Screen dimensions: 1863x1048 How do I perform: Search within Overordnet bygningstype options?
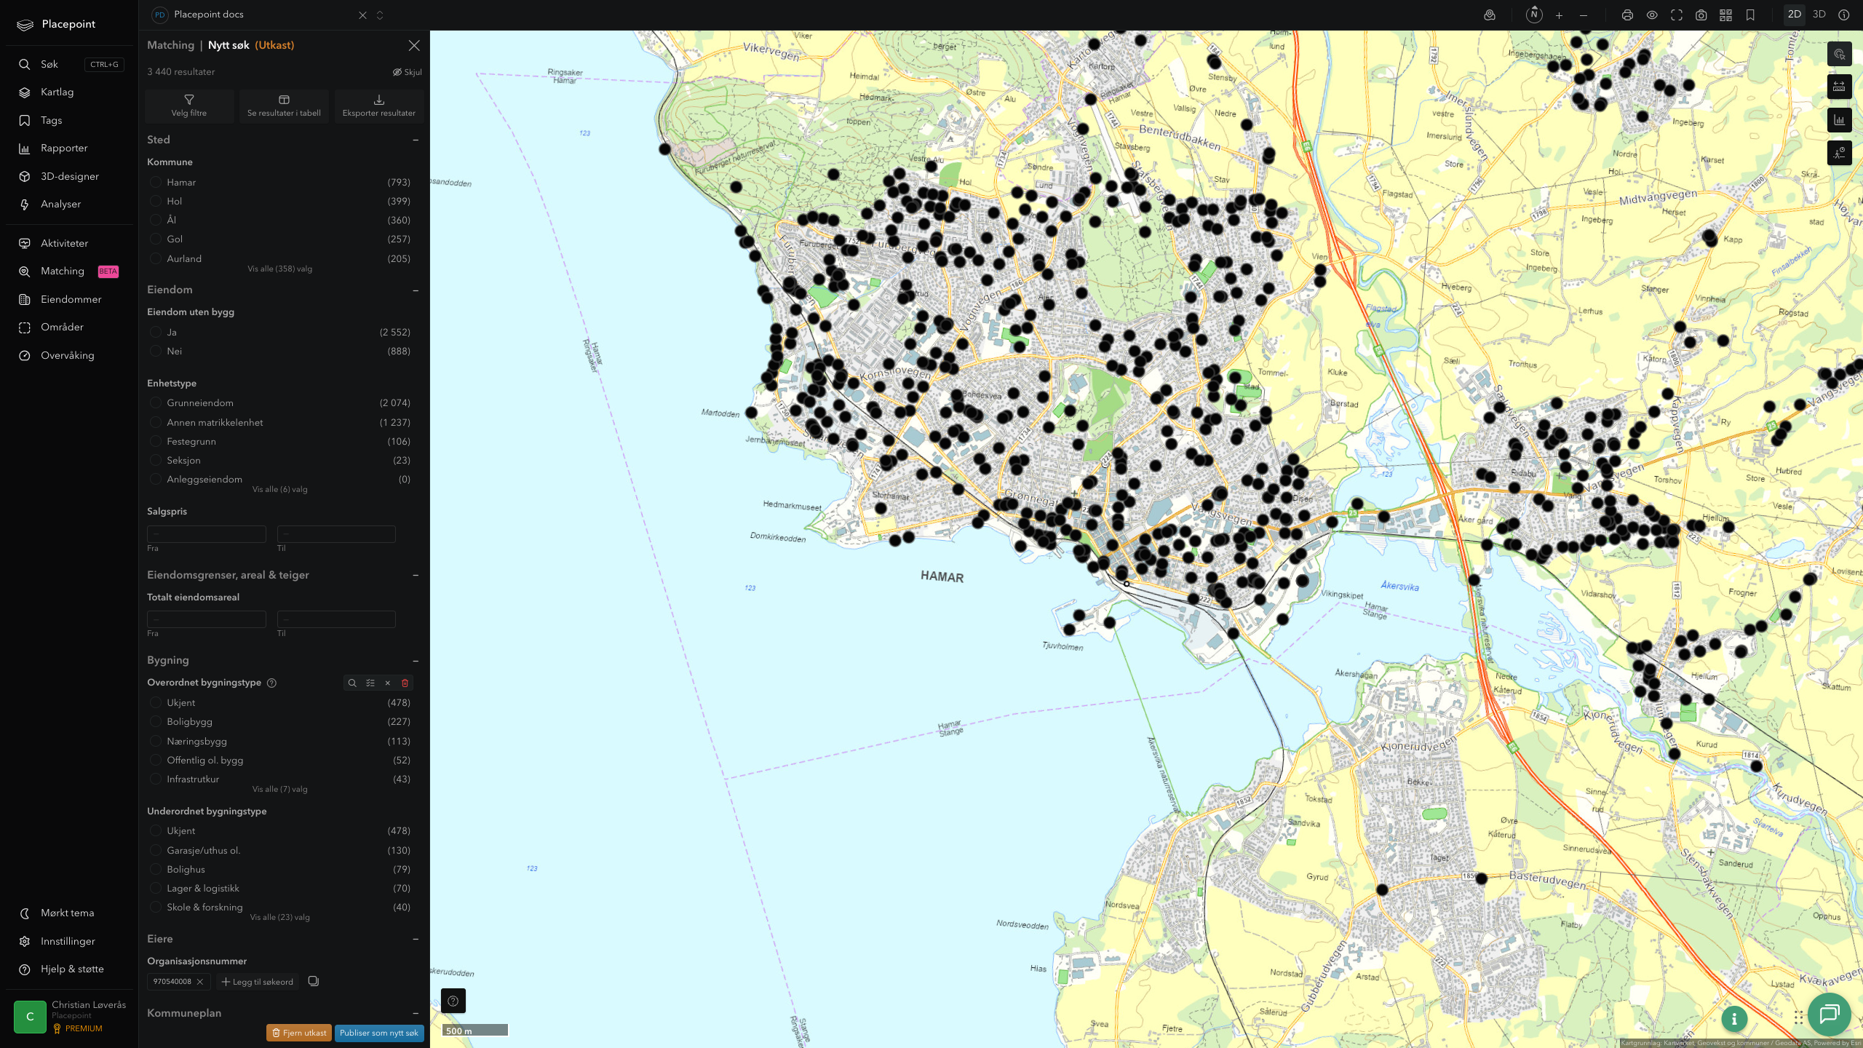352,683
